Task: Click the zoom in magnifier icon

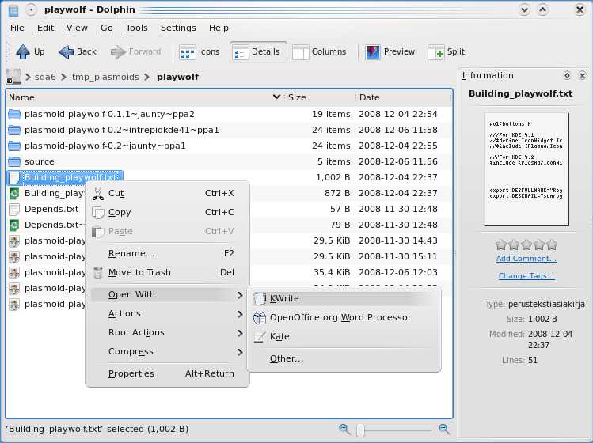Action: click(x=444, y=430)
